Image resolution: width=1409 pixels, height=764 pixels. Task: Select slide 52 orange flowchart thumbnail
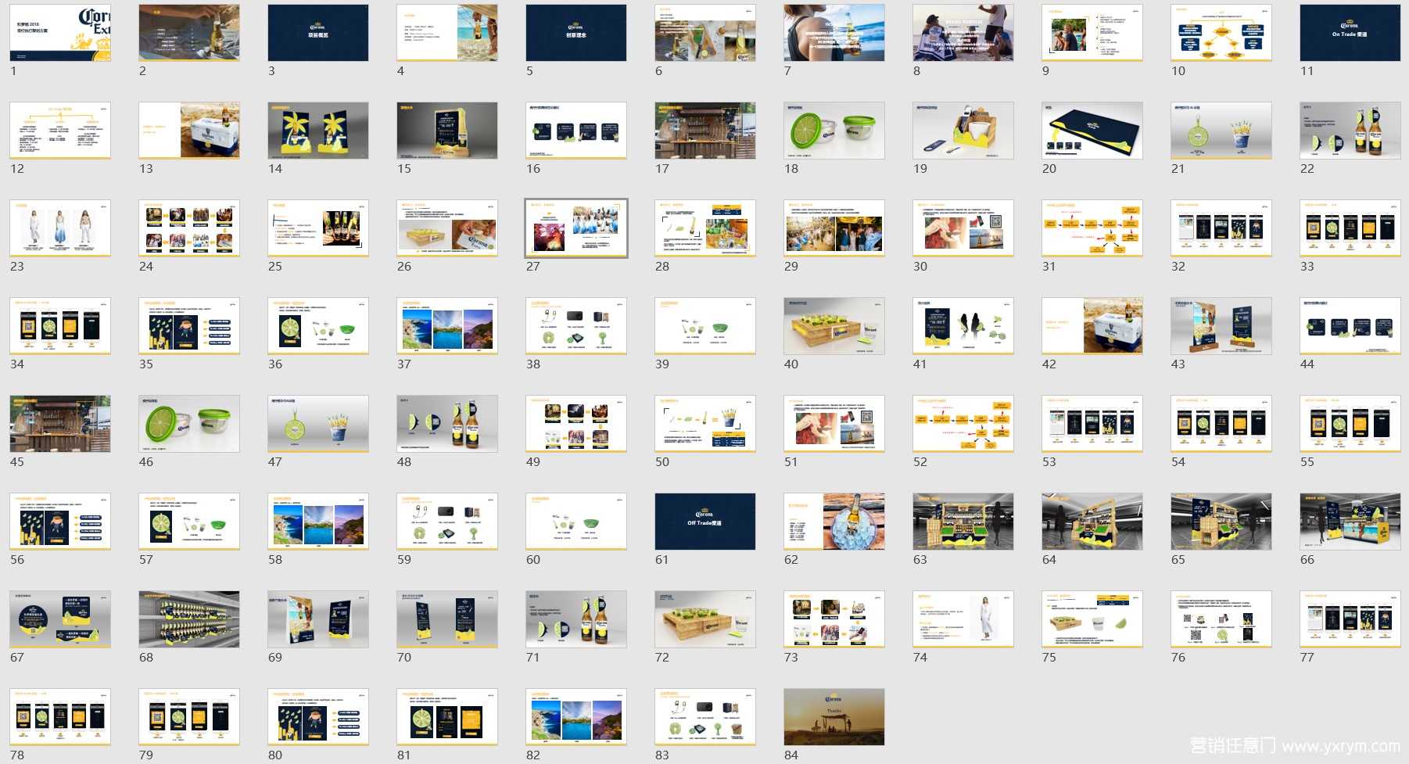tap(963, 424)
